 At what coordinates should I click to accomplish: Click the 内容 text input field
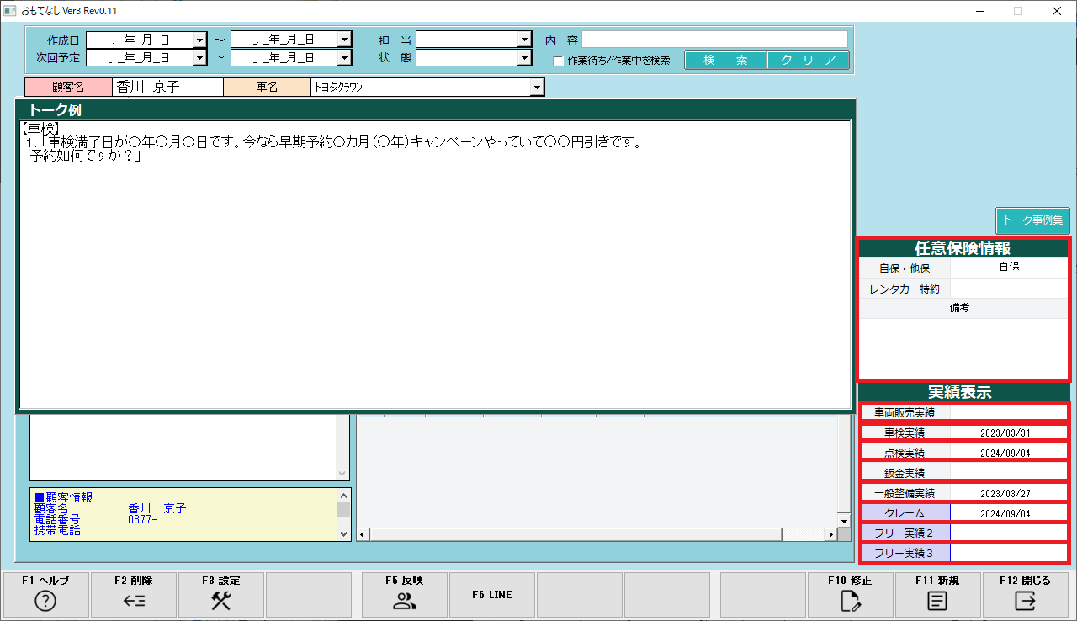point(715,40)
